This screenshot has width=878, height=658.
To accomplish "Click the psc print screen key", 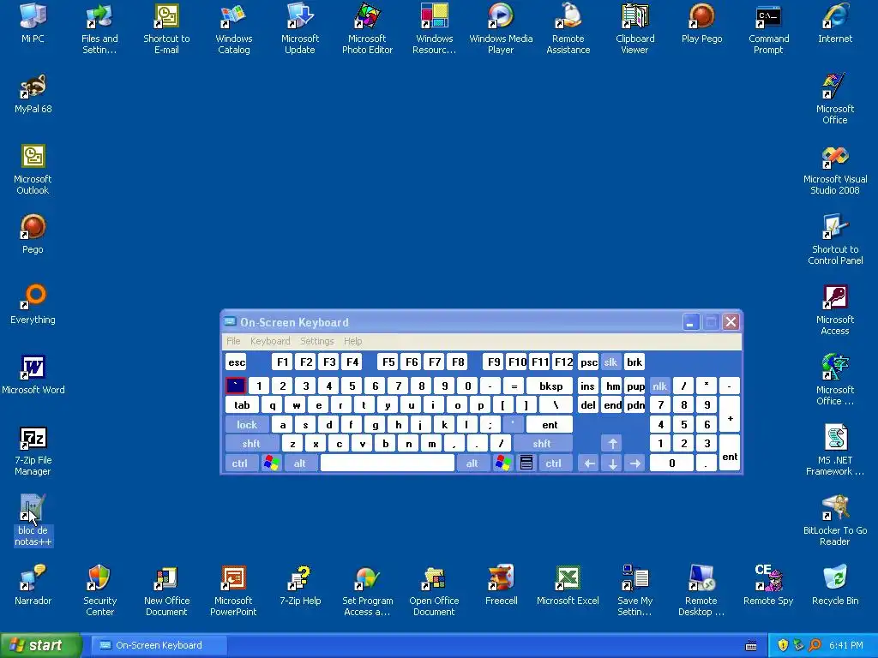I will pyautogui.click(x=588, y=362).
